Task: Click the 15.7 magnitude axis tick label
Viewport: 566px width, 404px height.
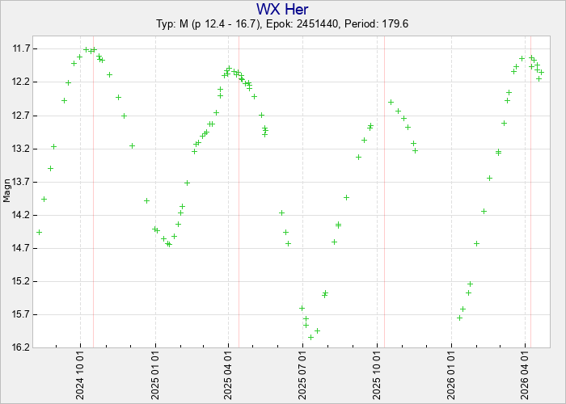Action: (20, 314)
